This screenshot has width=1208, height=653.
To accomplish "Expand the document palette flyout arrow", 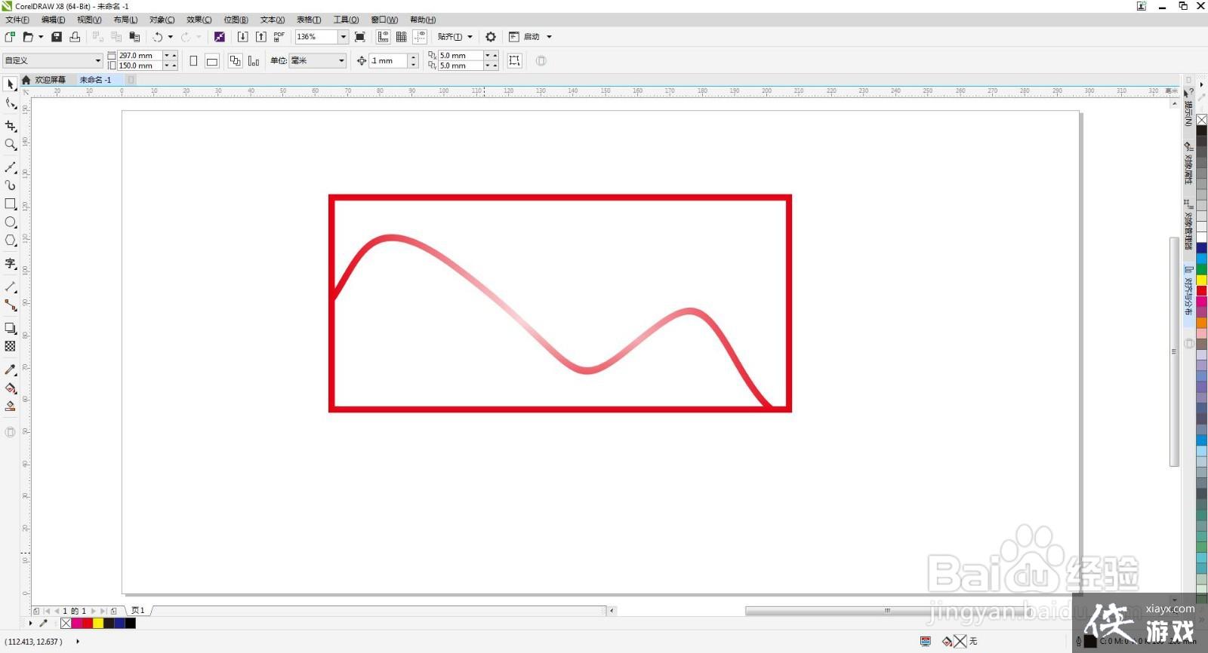I will click(30, 623).
